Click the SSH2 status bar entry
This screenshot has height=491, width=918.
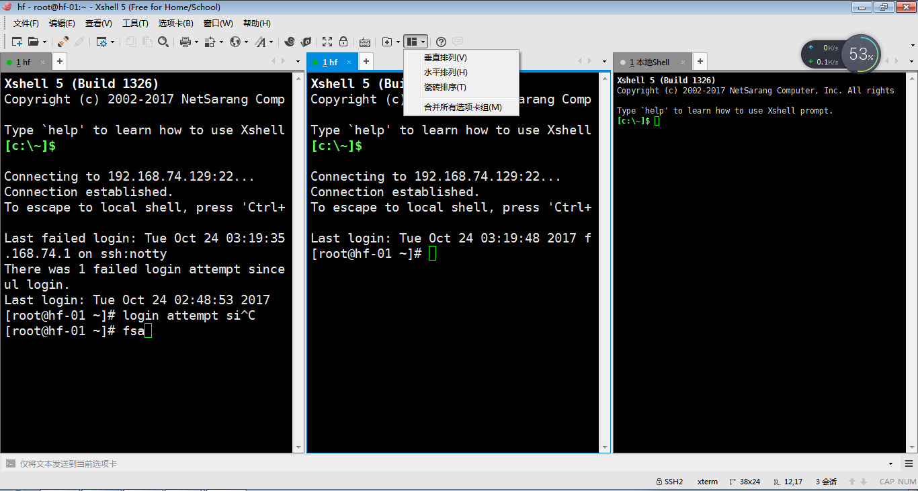[669, 482]
